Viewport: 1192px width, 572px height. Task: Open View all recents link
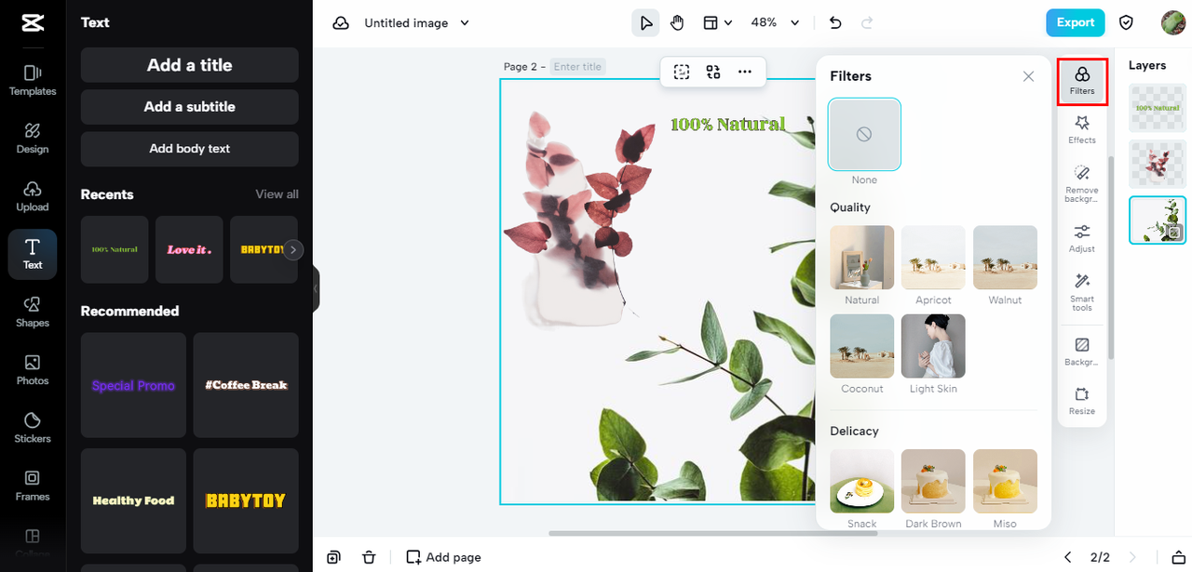[278, 194]
